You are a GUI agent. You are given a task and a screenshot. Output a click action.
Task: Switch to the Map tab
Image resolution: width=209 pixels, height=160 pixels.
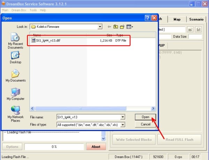(x=177, y=19)
